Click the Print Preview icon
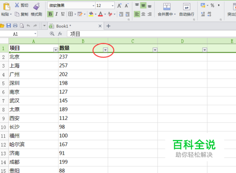236x173 pixels. click(22, 26)
